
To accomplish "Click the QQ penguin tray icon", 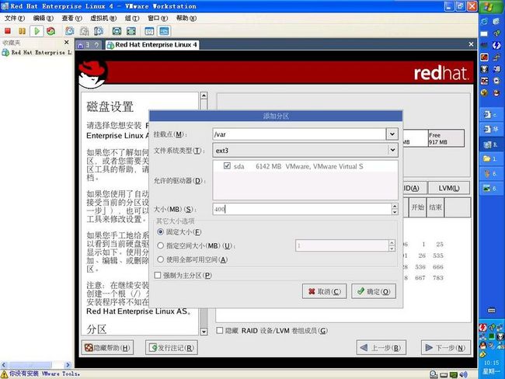I will pos(482,346).
